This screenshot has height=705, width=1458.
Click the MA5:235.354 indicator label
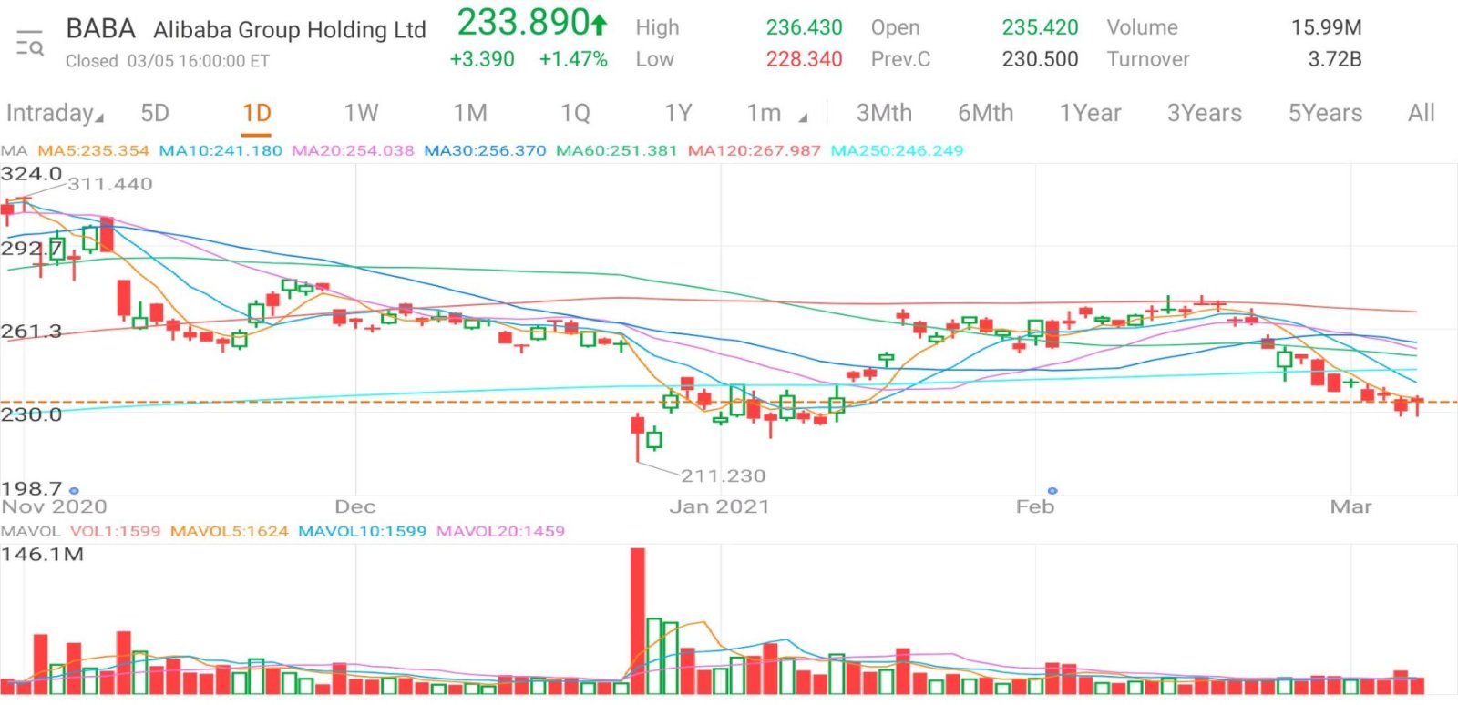(x=93, y=150)
